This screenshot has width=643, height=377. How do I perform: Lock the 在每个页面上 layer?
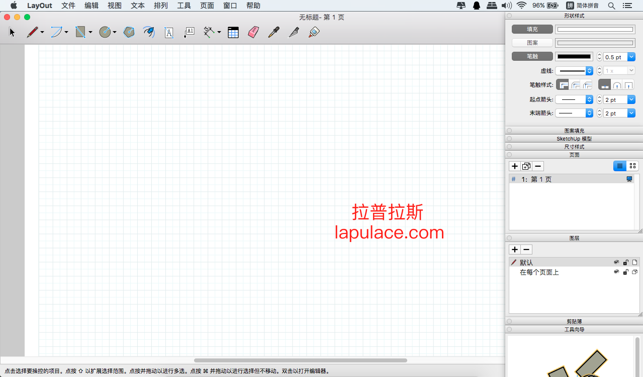626,272
